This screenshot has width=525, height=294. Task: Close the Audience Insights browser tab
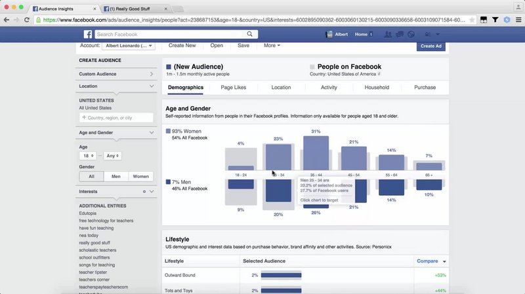tap(94, 9)
